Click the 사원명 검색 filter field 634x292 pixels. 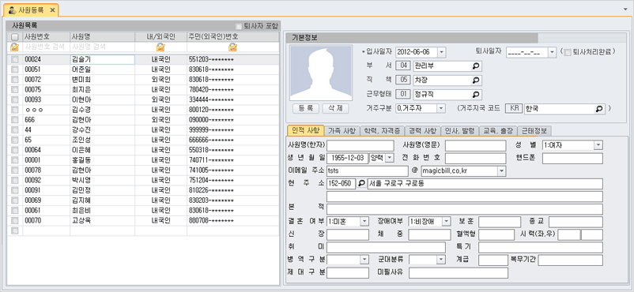click(x=102, y=47)
